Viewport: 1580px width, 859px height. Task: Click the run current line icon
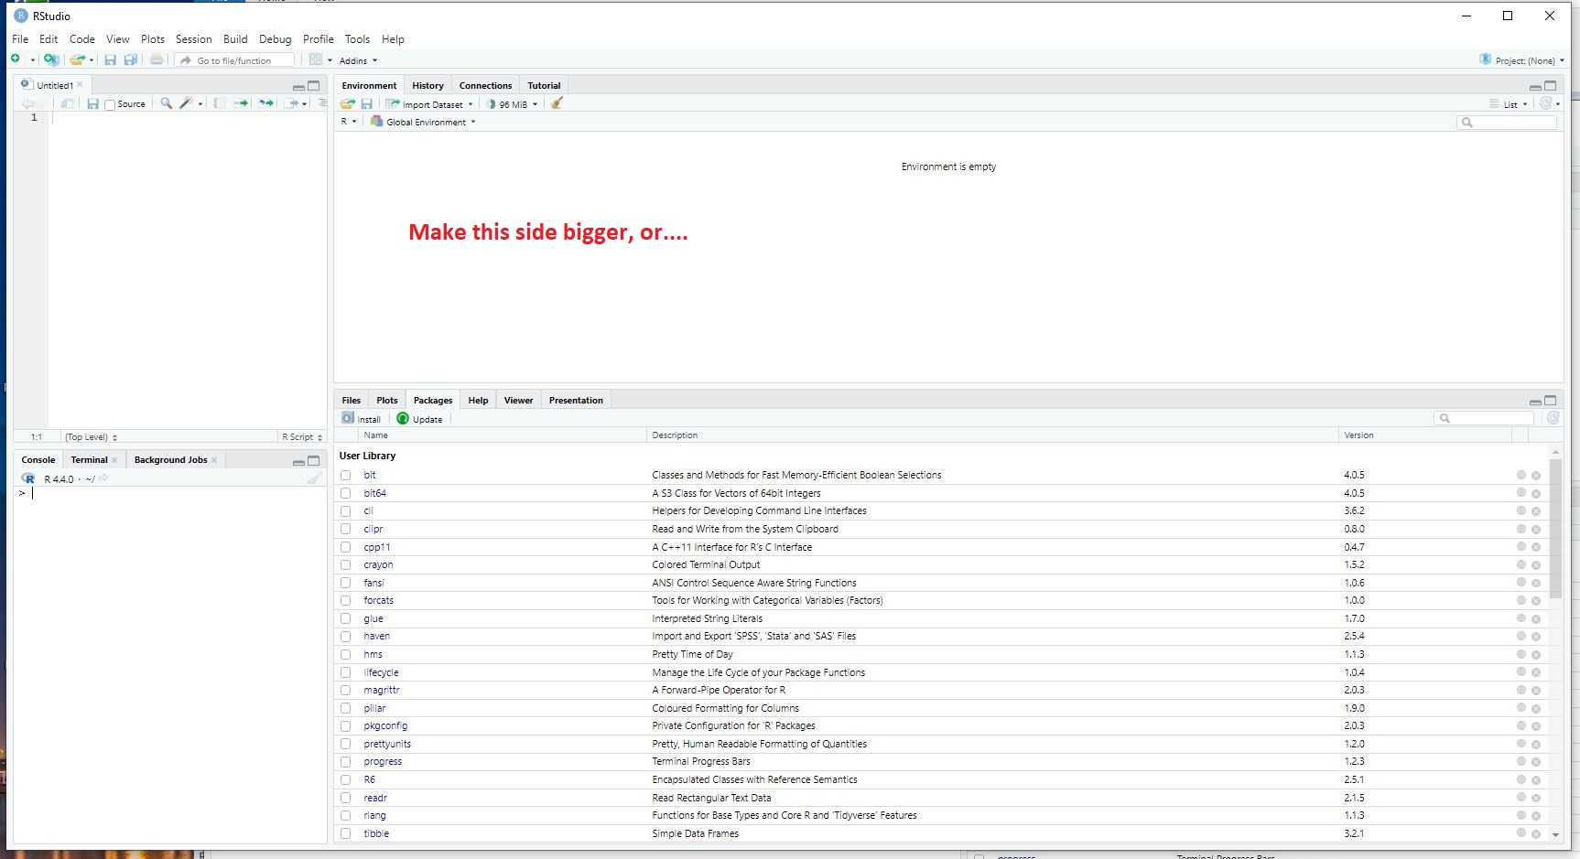pyautogui.click(x=241, y=103)
